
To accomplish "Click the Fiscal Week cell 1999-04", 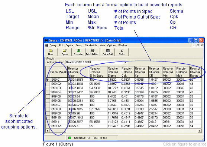I will (59, 92).
